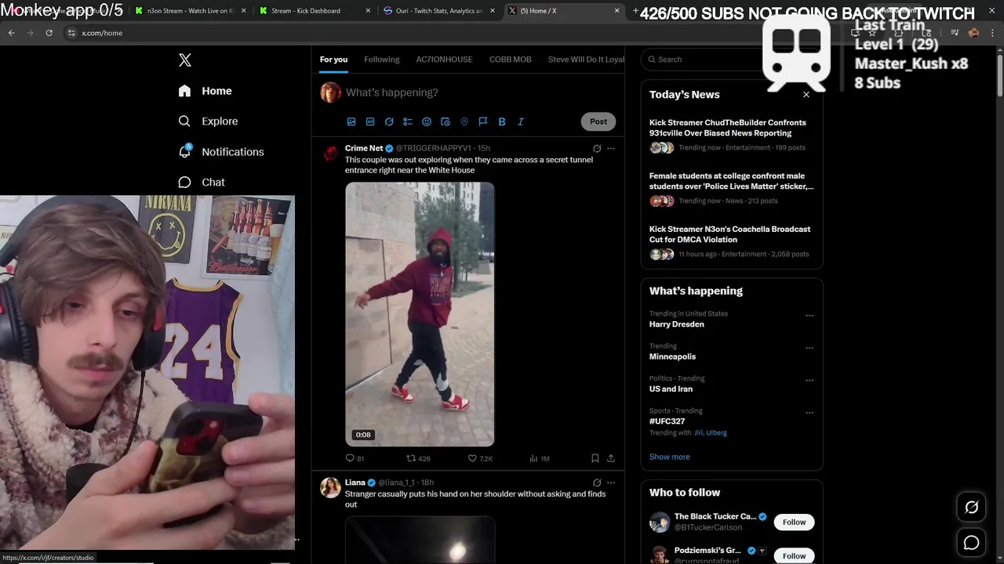Screen dimensions: 1004x564
Task: Follow The Black Tucker Carlson
Action: click(794, 522)
